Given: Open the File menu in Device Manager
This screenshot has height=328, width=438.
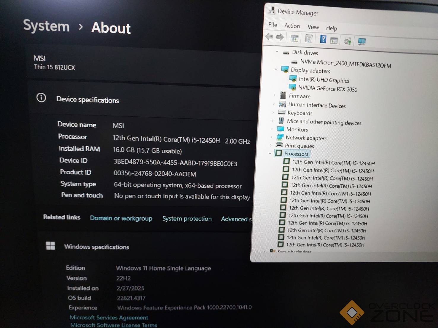Looking at the screenshot, I should pyautogui.click(x=273, y=25).
